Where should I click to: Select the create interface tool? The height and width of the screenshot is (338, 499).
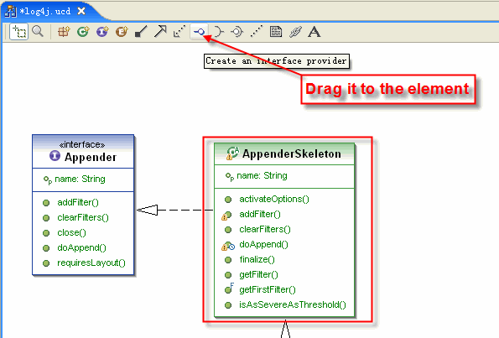pos(102,32)
